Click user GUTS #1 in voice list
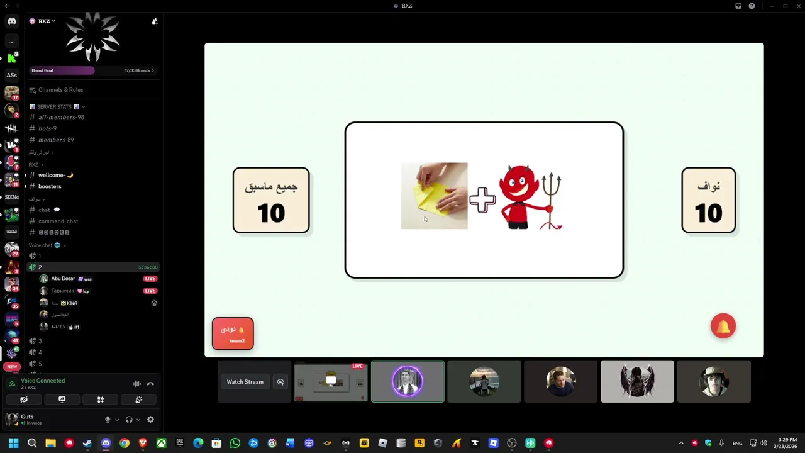The width and height of the screenshot is (805, 453). [x=97, y=327]
